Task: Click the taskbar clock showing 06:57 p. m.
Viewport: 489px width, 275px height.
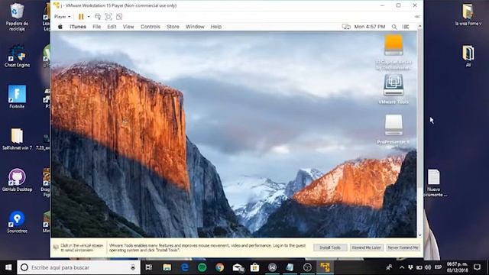Action: tap(457, 267)
